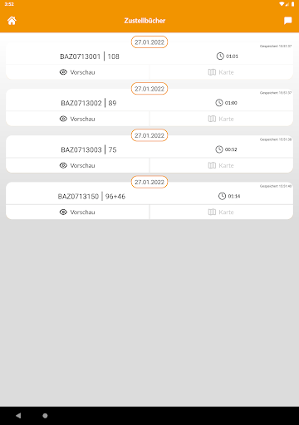
Task: Open Karte for BAZ0713002
Action: point(221,119)
